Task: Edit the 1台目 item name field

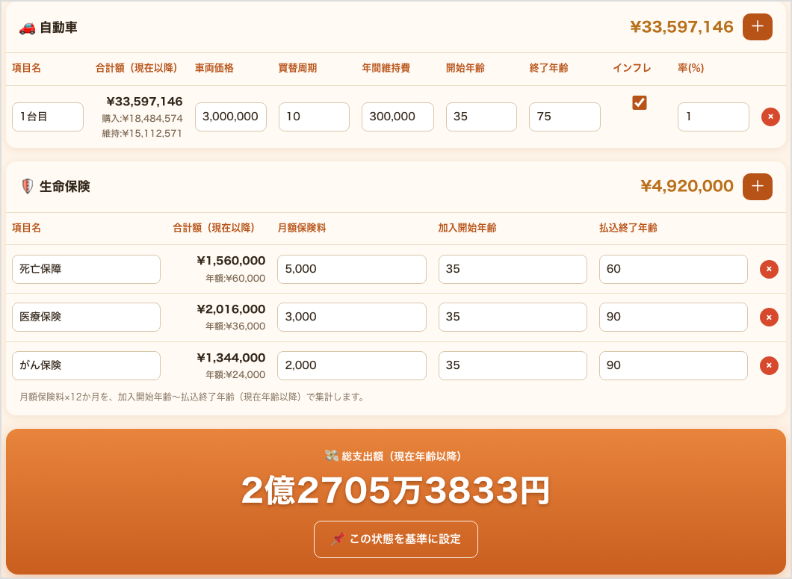Action: (48, 117)
